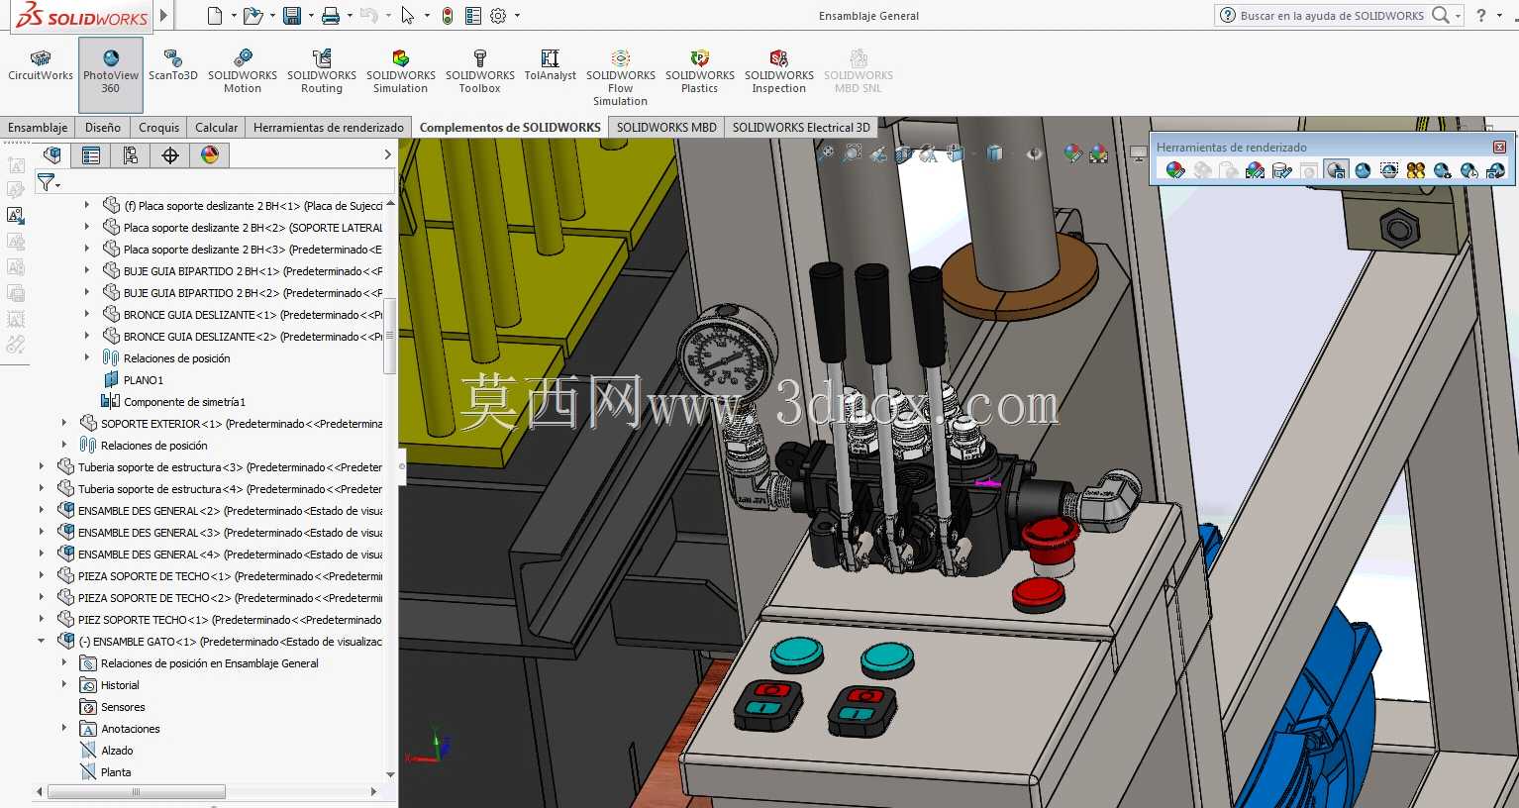Show the ConfigurationManager tab
Screen dimensions: 1519x808
(x=131, y=154)
